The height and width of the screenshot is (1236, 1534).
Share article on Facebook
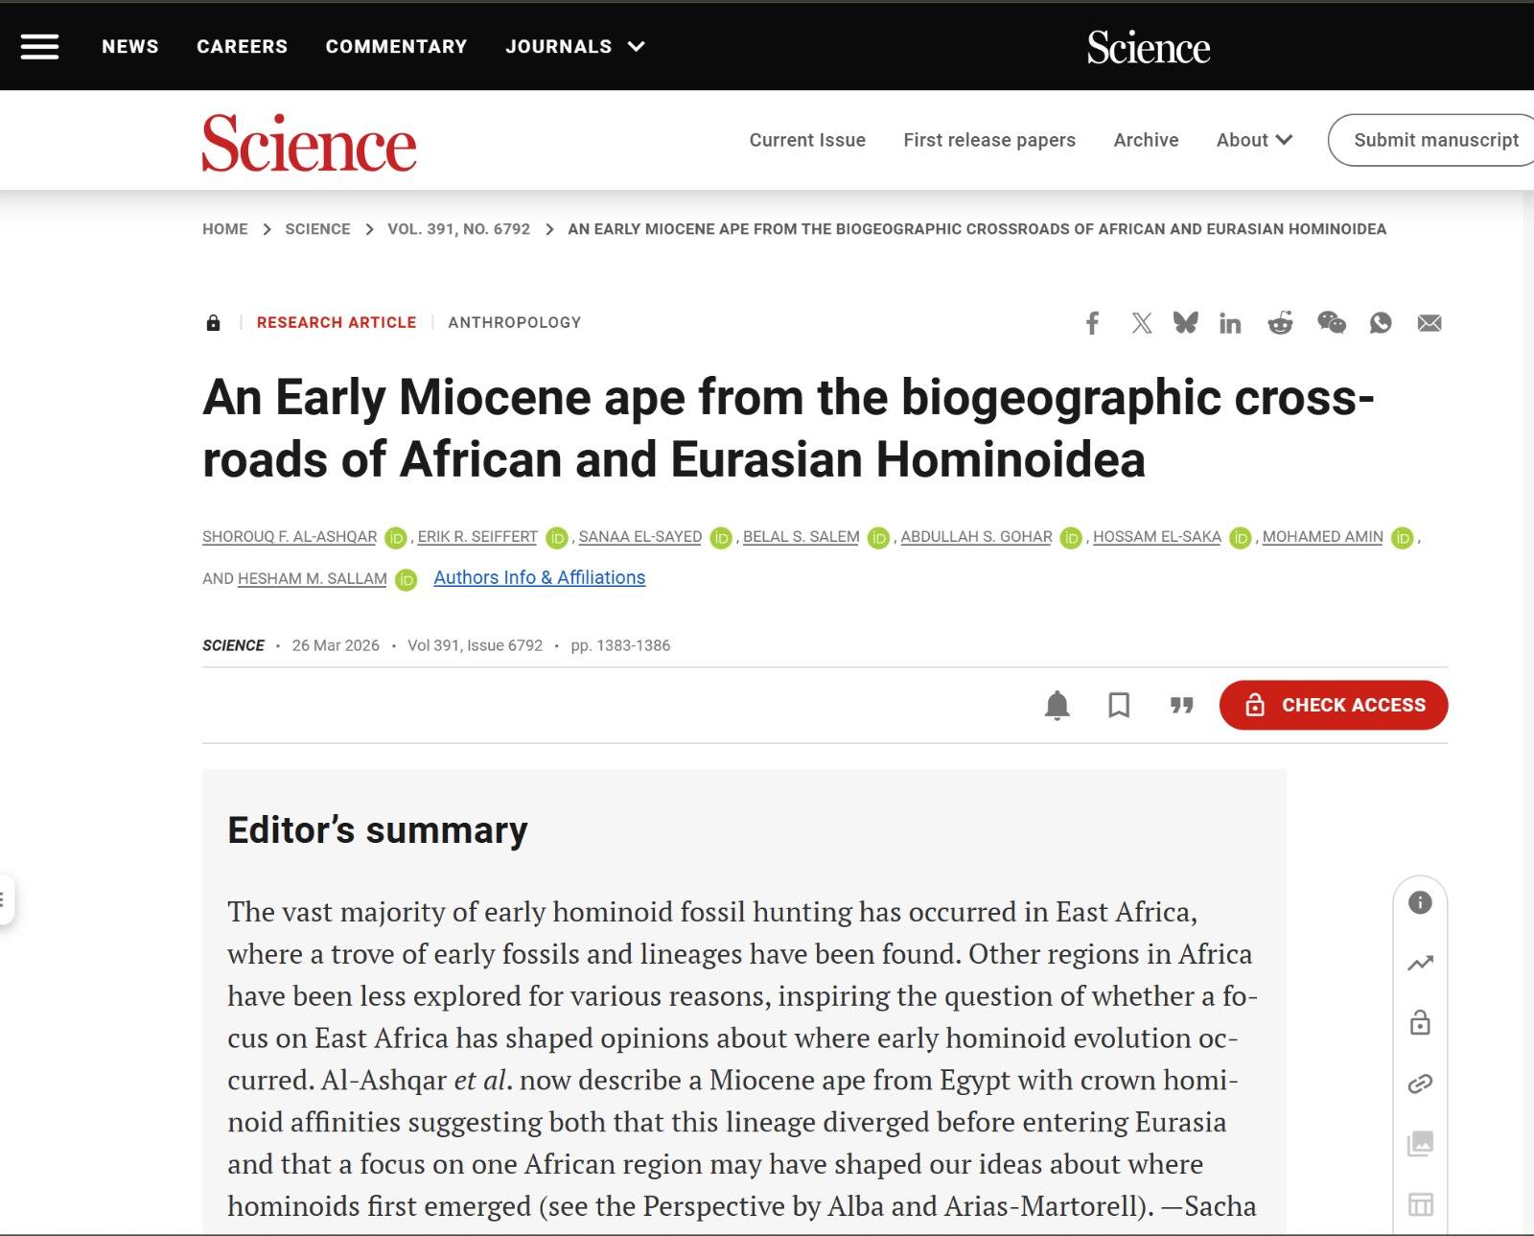tap(1092, 323)
